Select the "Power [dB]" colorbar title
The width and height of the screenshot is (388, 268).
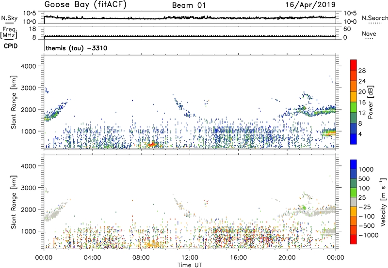[370, 102]
